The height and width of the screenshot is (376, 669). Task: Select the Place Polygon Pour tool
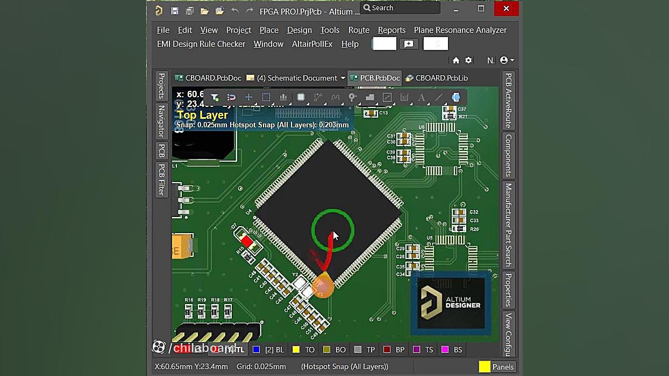coord(369,97)
